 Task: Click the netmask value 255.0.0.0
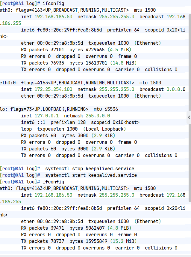(98, 116)
